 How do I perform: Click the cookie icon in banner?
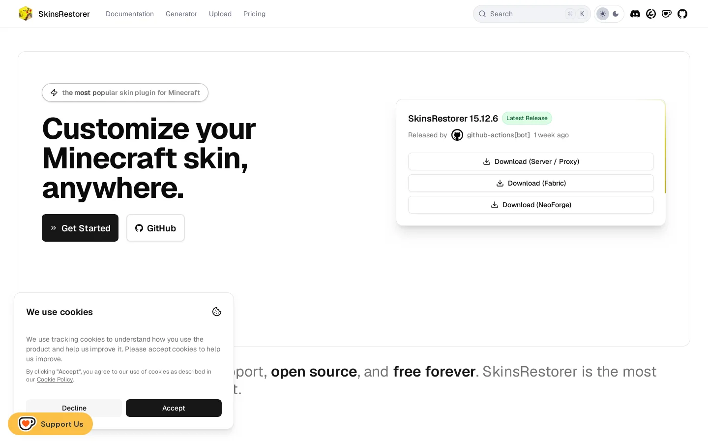point(217,312)
